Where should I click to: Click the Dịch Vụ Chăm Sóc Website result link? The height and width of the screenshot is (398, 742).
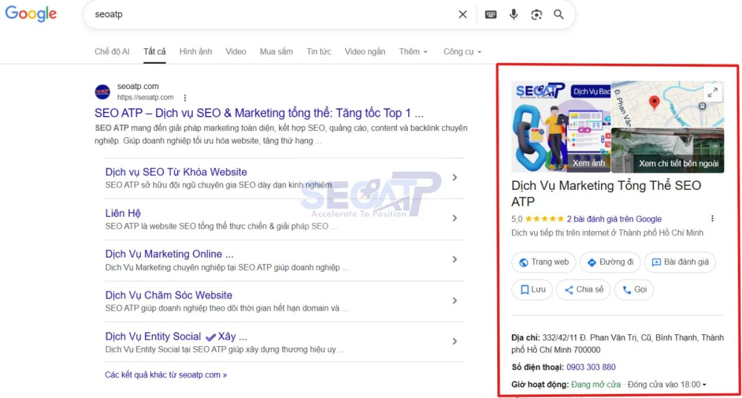click(168, 295)
